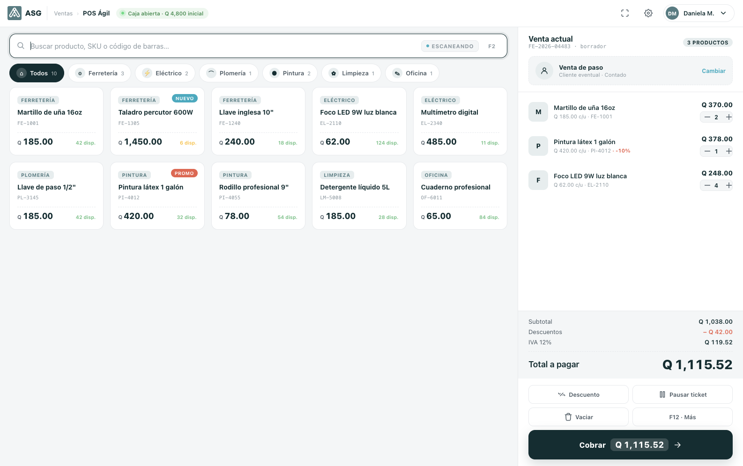
Task: Decrease Martillo de uña quantity
Action: (707, 117)
